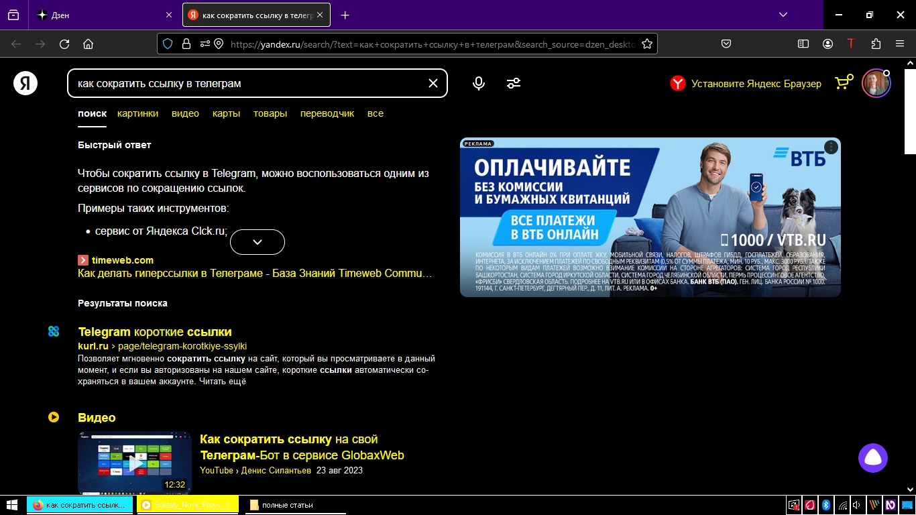Image resolution: width=916 pixels, height=515 pixels.
Task: Play the GlobaxWeb video thumbnail
Action: tap(135, 463)
